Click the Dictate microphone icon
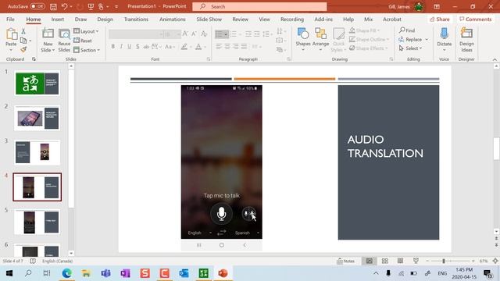Viewport: 500px width, 281px height. [x=445, y=34]
